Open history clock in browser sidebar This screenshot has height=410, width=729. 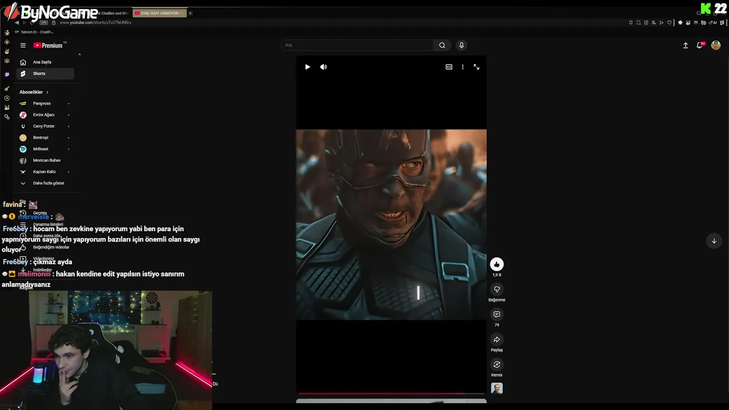(x=7, y=98)
